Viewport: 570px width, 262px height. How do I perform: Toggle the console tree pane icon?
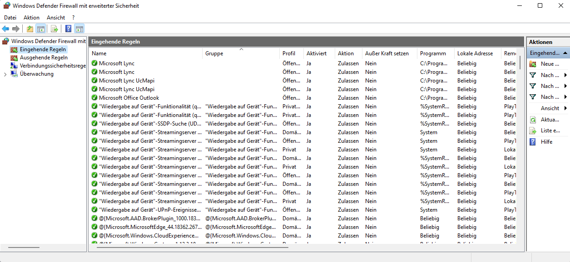pos(40,29)
